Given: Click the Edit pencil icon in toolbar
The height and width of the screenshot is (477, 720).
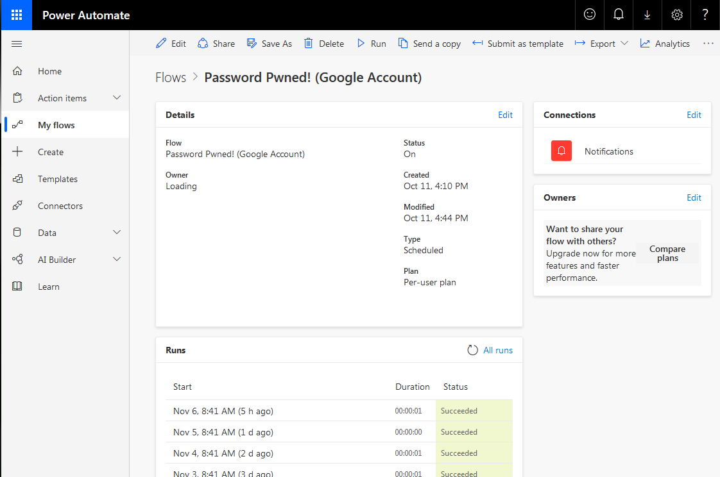Looking at the screenshot, I should click(161, 43).
